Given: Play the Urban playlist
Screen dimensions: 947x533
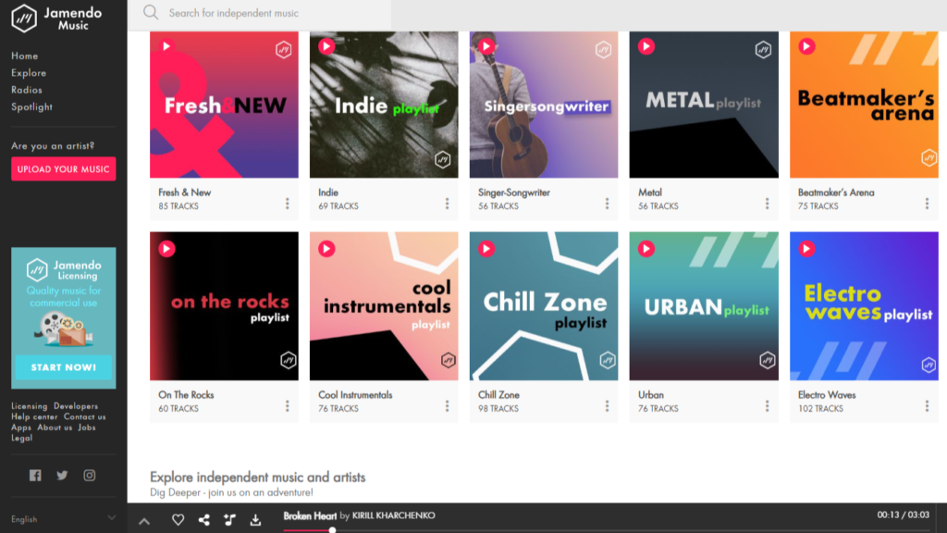Looking at the screenshot, I should (646, 248).
